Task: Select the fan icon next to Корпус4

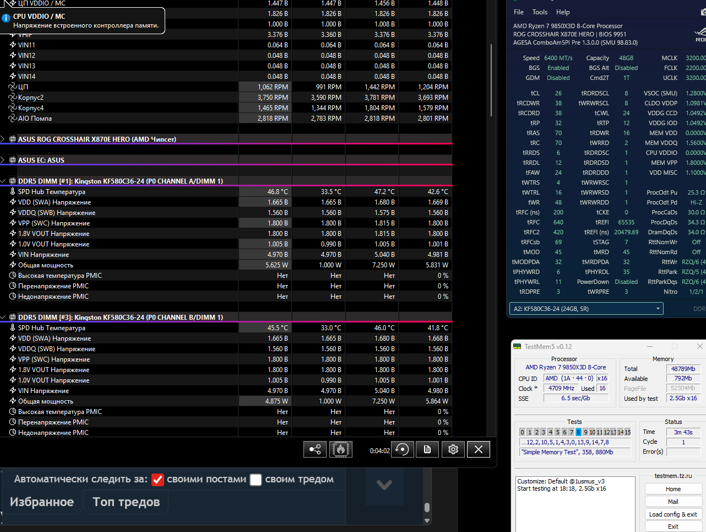Action: (13, 108)
